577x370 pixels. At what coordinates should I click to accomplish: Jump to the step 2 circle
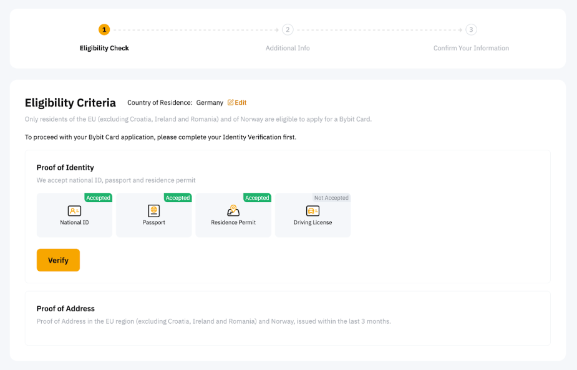pyautogui.click(x=288, y=29)
